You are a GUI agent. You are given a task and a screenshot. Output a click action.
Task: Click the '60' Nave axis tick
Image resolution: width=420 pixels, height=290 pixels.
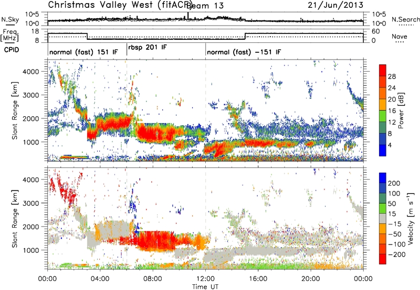click(x=375, y=31)
